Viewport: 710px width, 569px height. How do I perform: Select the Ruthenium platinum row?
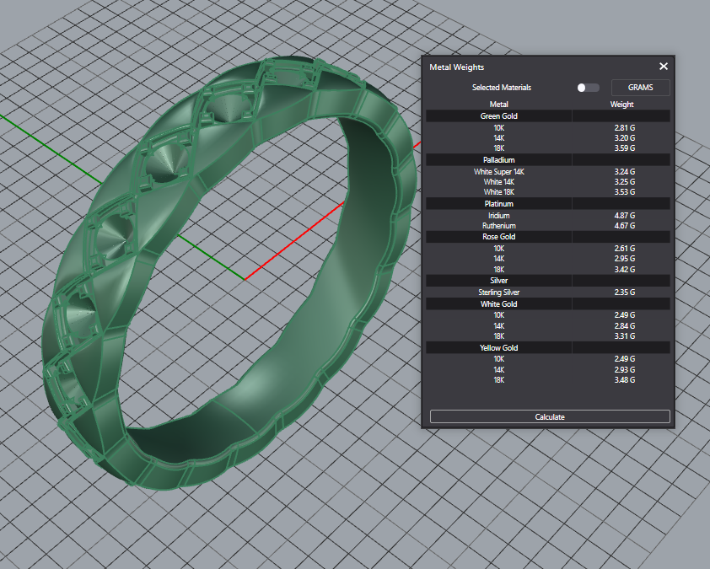coord(498,226)
